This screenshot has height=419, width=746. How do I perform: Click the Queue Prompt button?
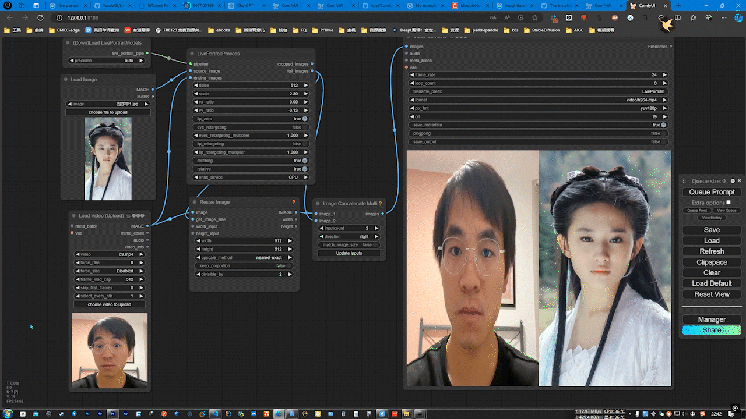click(712, 192)
